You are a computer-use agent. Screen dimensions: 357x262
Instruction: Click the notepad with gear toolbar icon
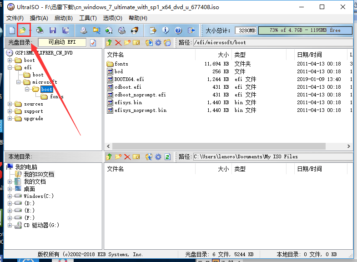pyautogui.click(x=153, y=30)
